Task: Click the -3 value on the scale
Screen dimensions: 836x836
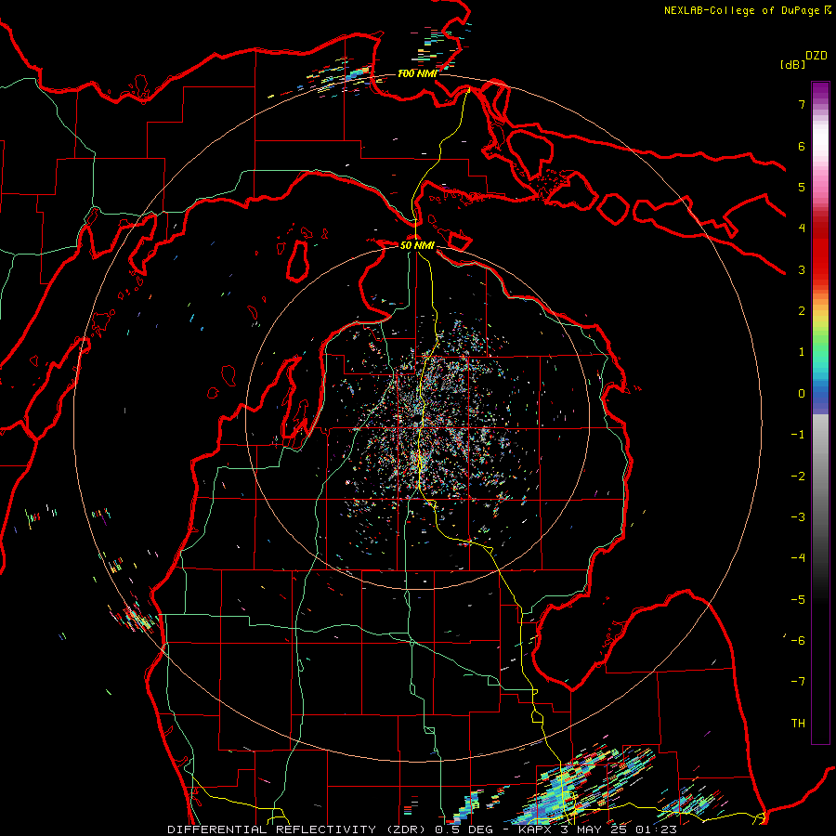Action: [798, 517]
